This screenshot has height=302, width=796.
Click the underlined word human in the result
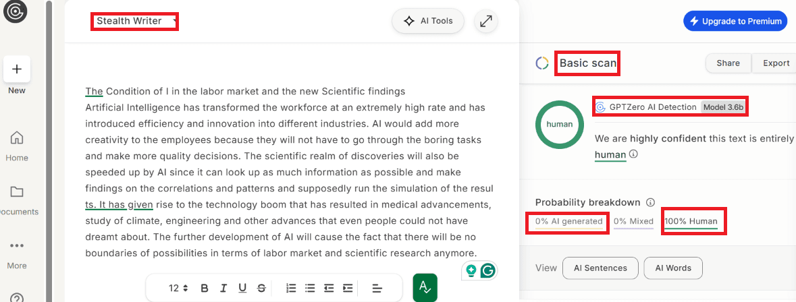[610, 154]
